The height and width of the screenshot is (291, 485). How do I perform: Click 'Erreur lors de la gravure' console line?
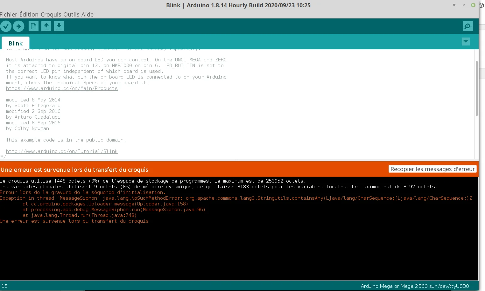pos(83,192)
